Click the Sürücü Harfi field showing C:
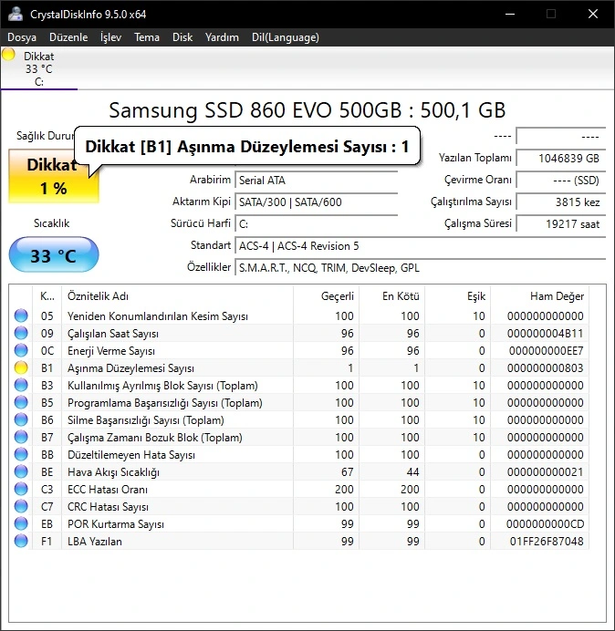Viewport: 615px width, 631px height. tap(317, 223)
